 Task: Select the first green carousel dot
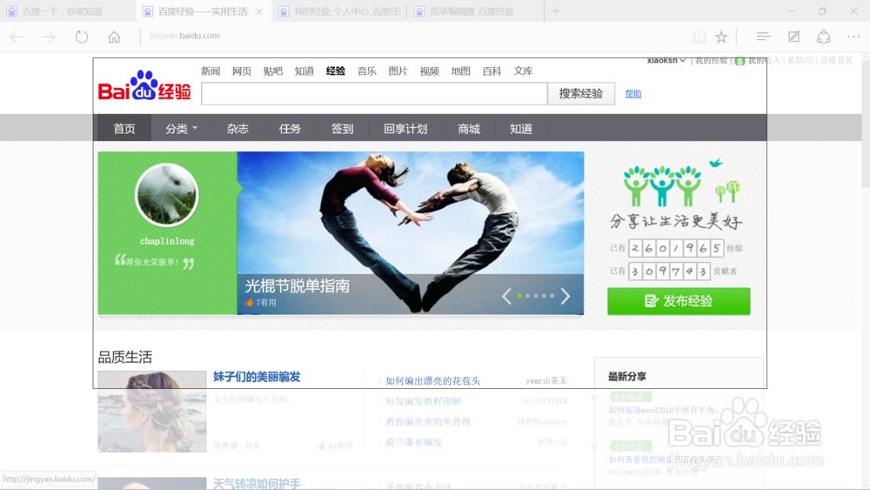pyautogui.click(x=519, y=296)
